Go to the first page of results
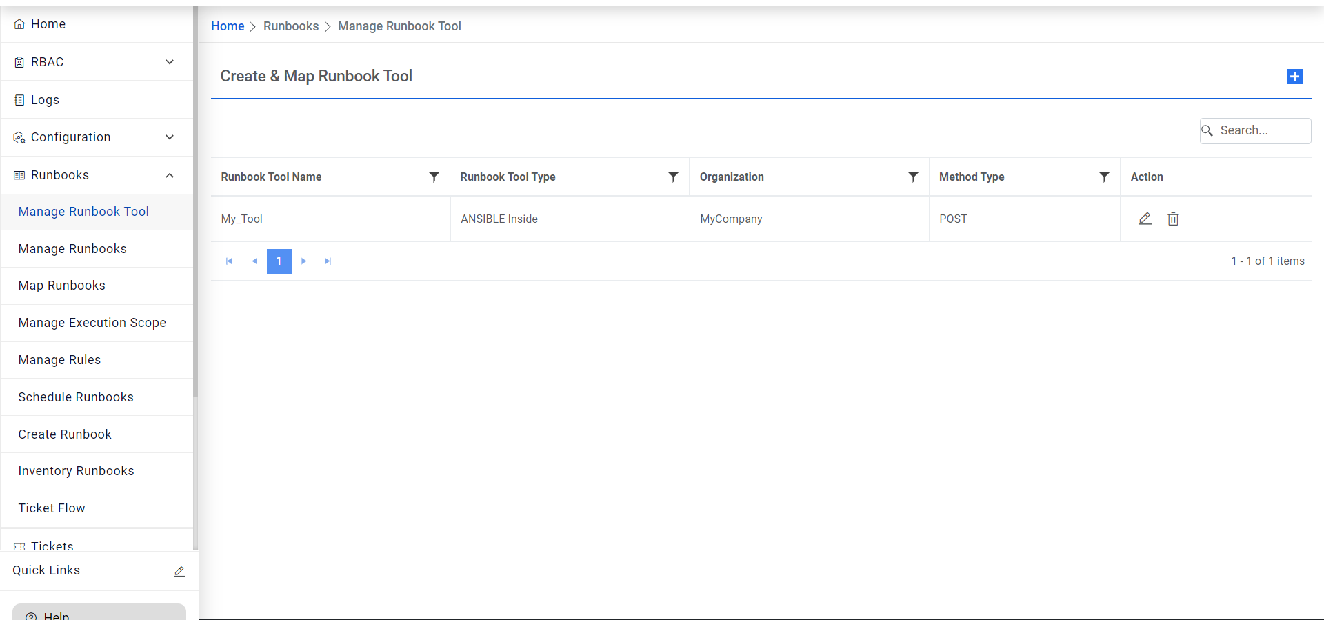Viewport: 1324px width, 620px height. [x=229, y=261]
